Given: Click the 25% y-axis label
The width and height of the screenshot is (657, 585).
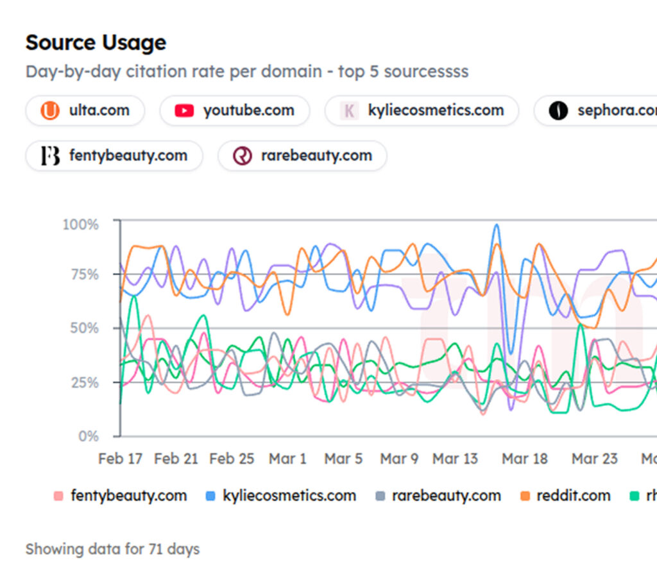Looking at the screenshot, I should pos(85,382).
